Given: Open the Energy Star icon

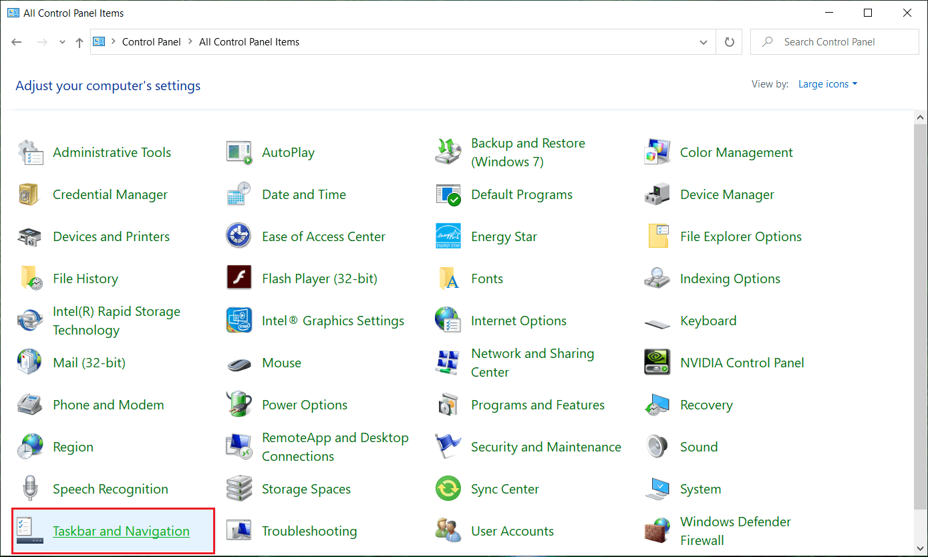Looking at the screenshot, I should 448,236.
